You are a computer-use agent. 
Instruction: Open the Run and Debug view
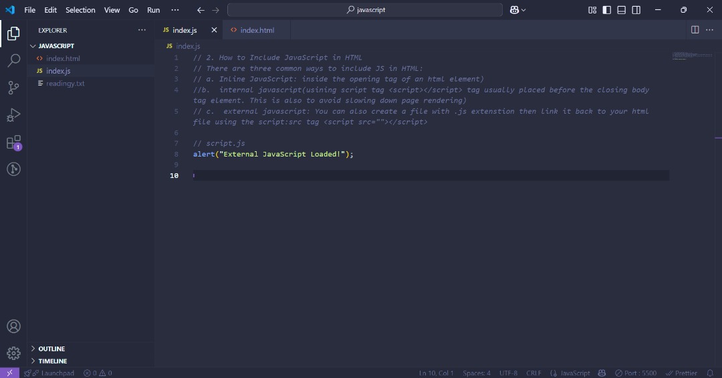pos(14,115)
